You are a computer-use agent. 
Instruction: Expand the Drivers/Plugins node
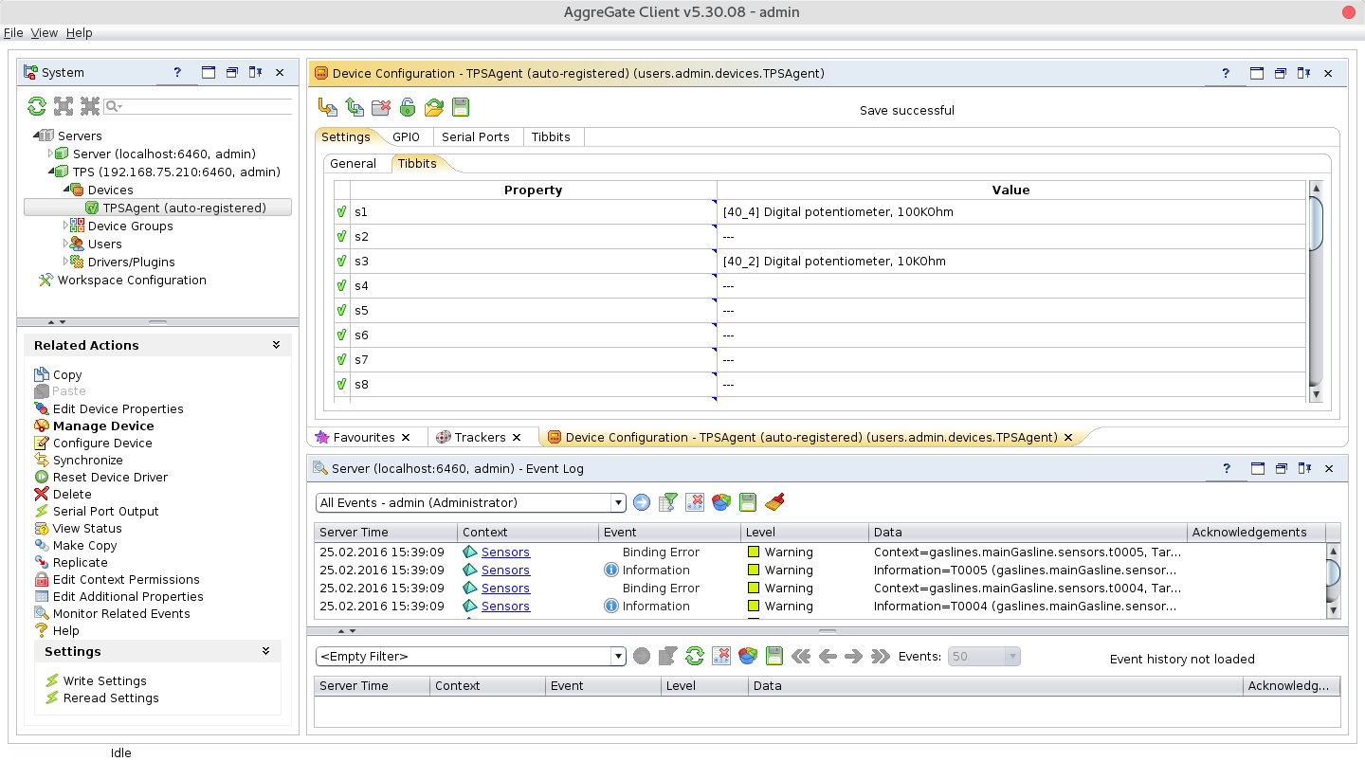66,262
